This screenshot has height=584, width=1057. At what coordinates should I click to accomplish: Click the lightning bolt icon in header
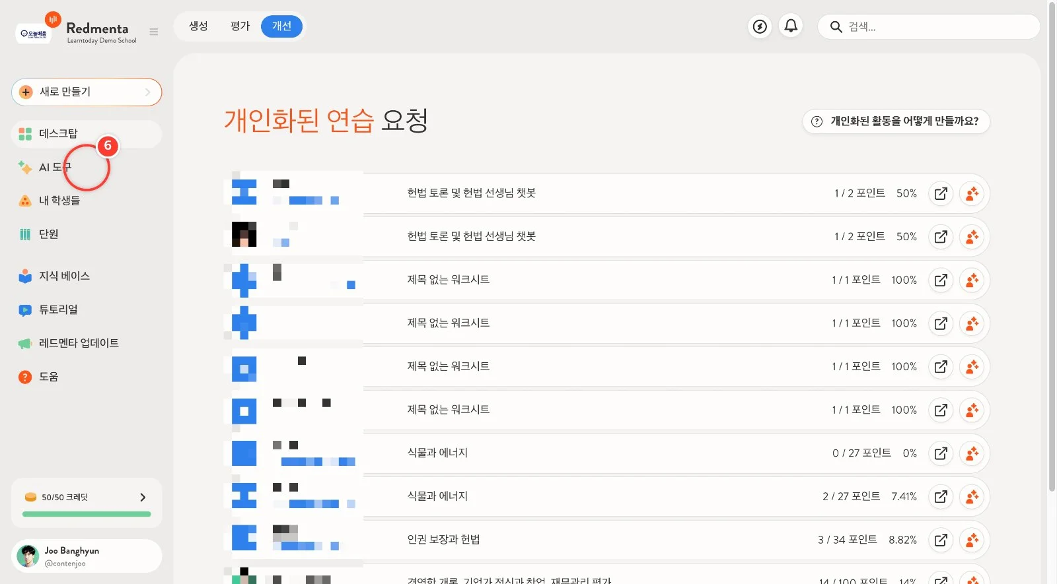point(760,26)
